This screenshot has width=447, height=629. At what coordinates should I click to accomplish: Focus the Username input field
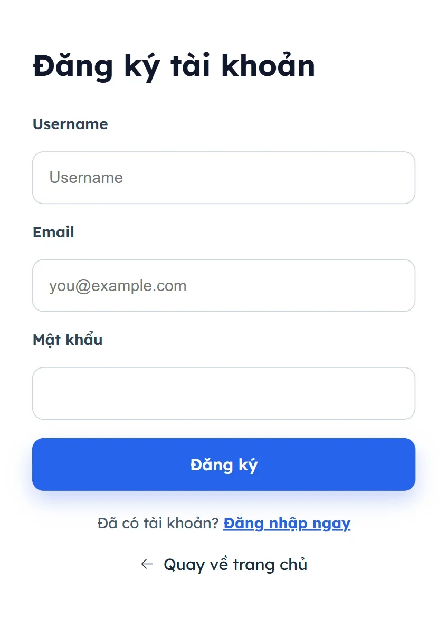pyautogui.click(x=224, y=178)
